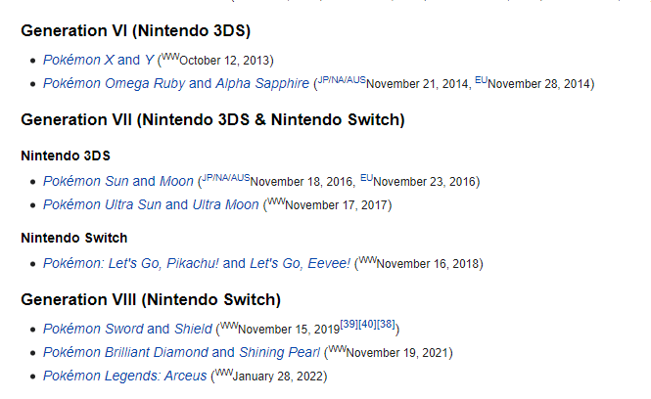Click JP/NA/AUS superscript before November 18, 2016

pyautogui.click(x=226, y=178)
